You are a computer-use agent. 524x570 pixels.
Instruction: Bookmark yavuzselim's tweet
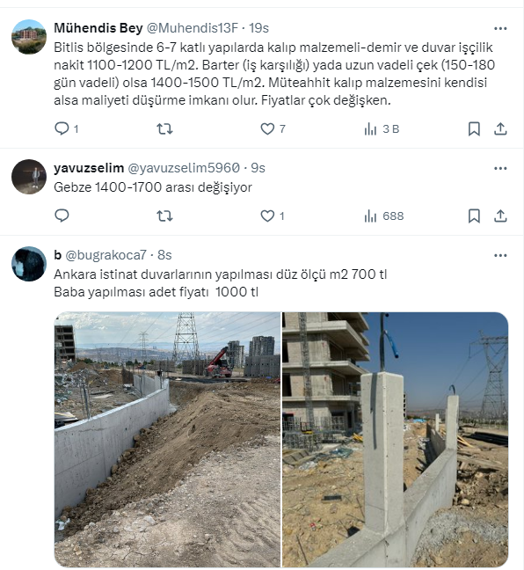click(474, 216)
